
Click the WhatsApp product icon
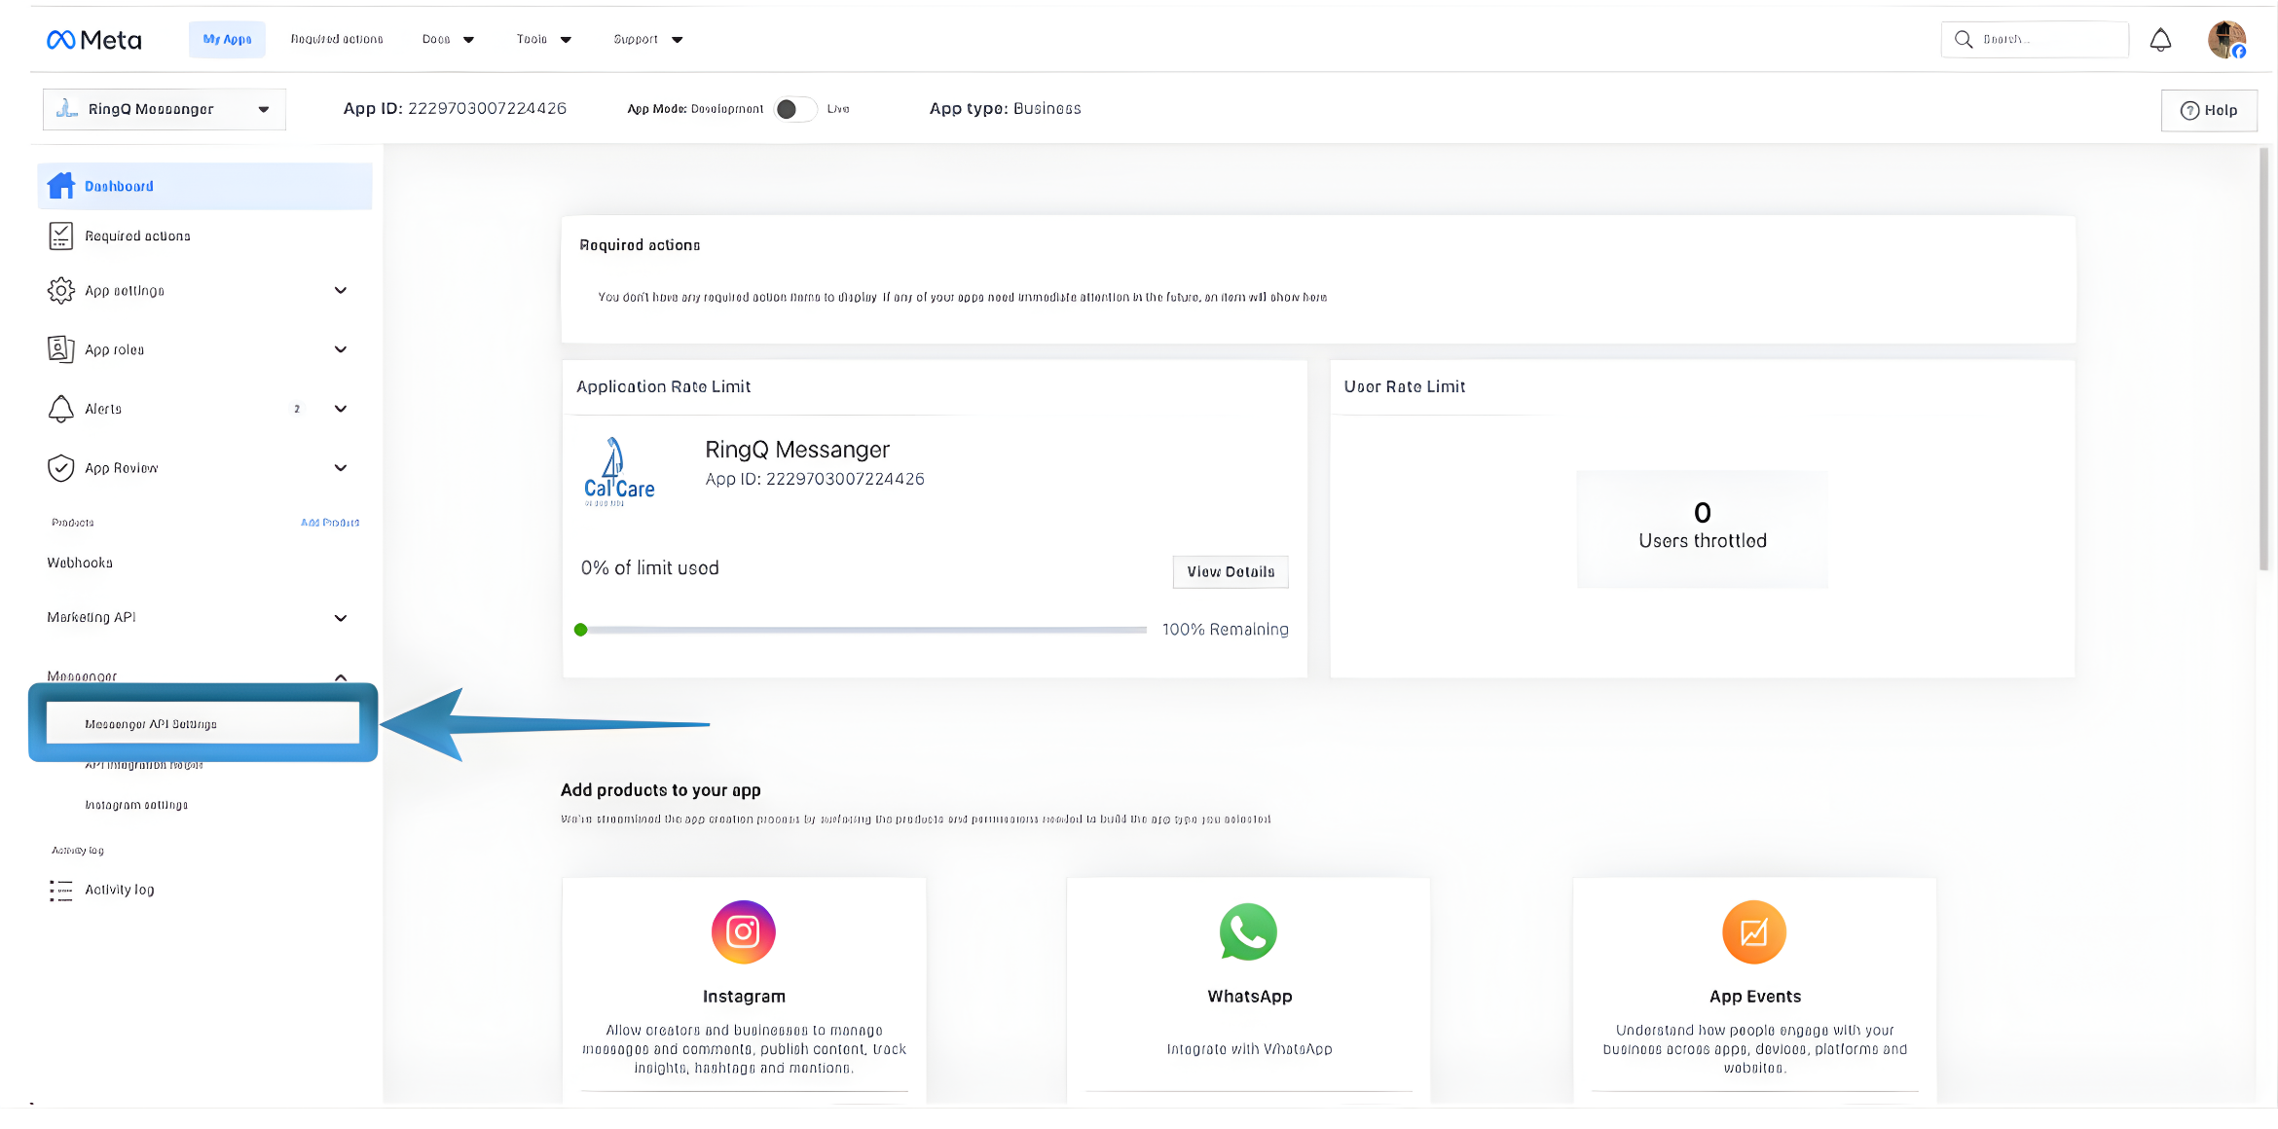[x=1248, y=931]
